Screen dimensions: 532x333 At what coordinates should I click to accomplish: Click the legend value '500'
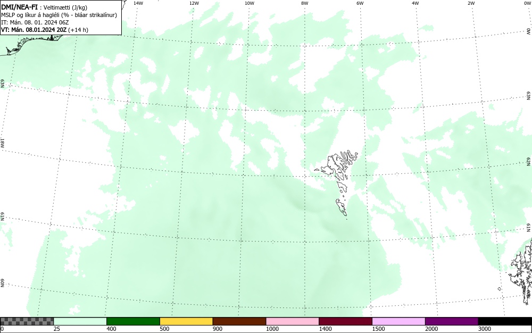(164, 329)
